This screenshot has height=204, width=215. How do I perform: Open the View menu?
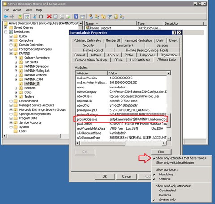tap(29, 10)
